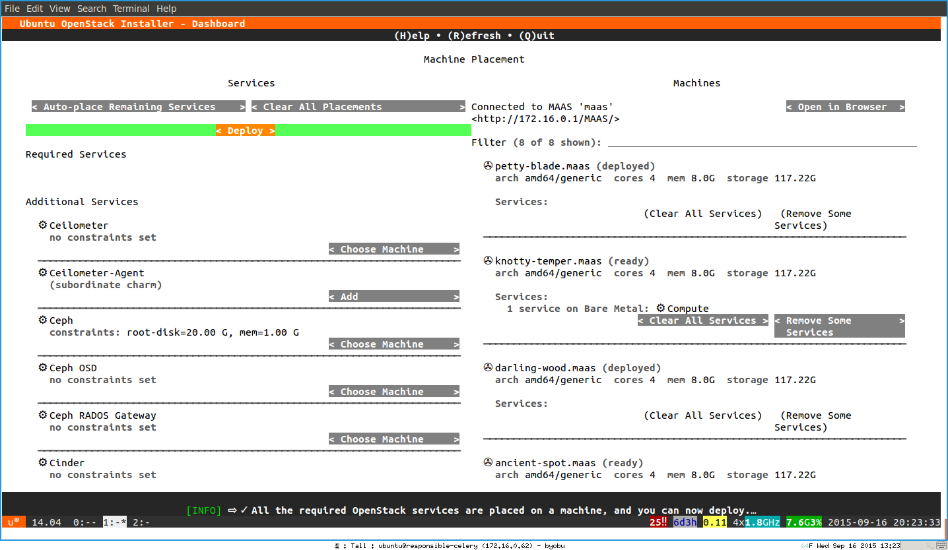Image resolution: width=948 pixels, height=550 pixels.
Task: Select byobu window 2 in status bar
Action: click(x=141, y=522)
